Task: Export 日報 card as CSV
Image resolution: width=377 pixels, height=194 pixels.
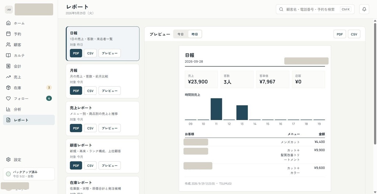Action: pos(90,53)
